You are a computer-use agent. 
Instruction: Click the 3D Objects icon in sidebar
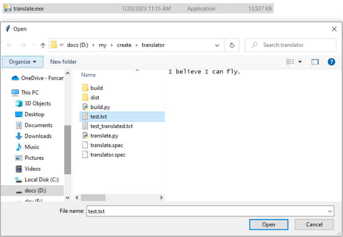click(19, 103)
